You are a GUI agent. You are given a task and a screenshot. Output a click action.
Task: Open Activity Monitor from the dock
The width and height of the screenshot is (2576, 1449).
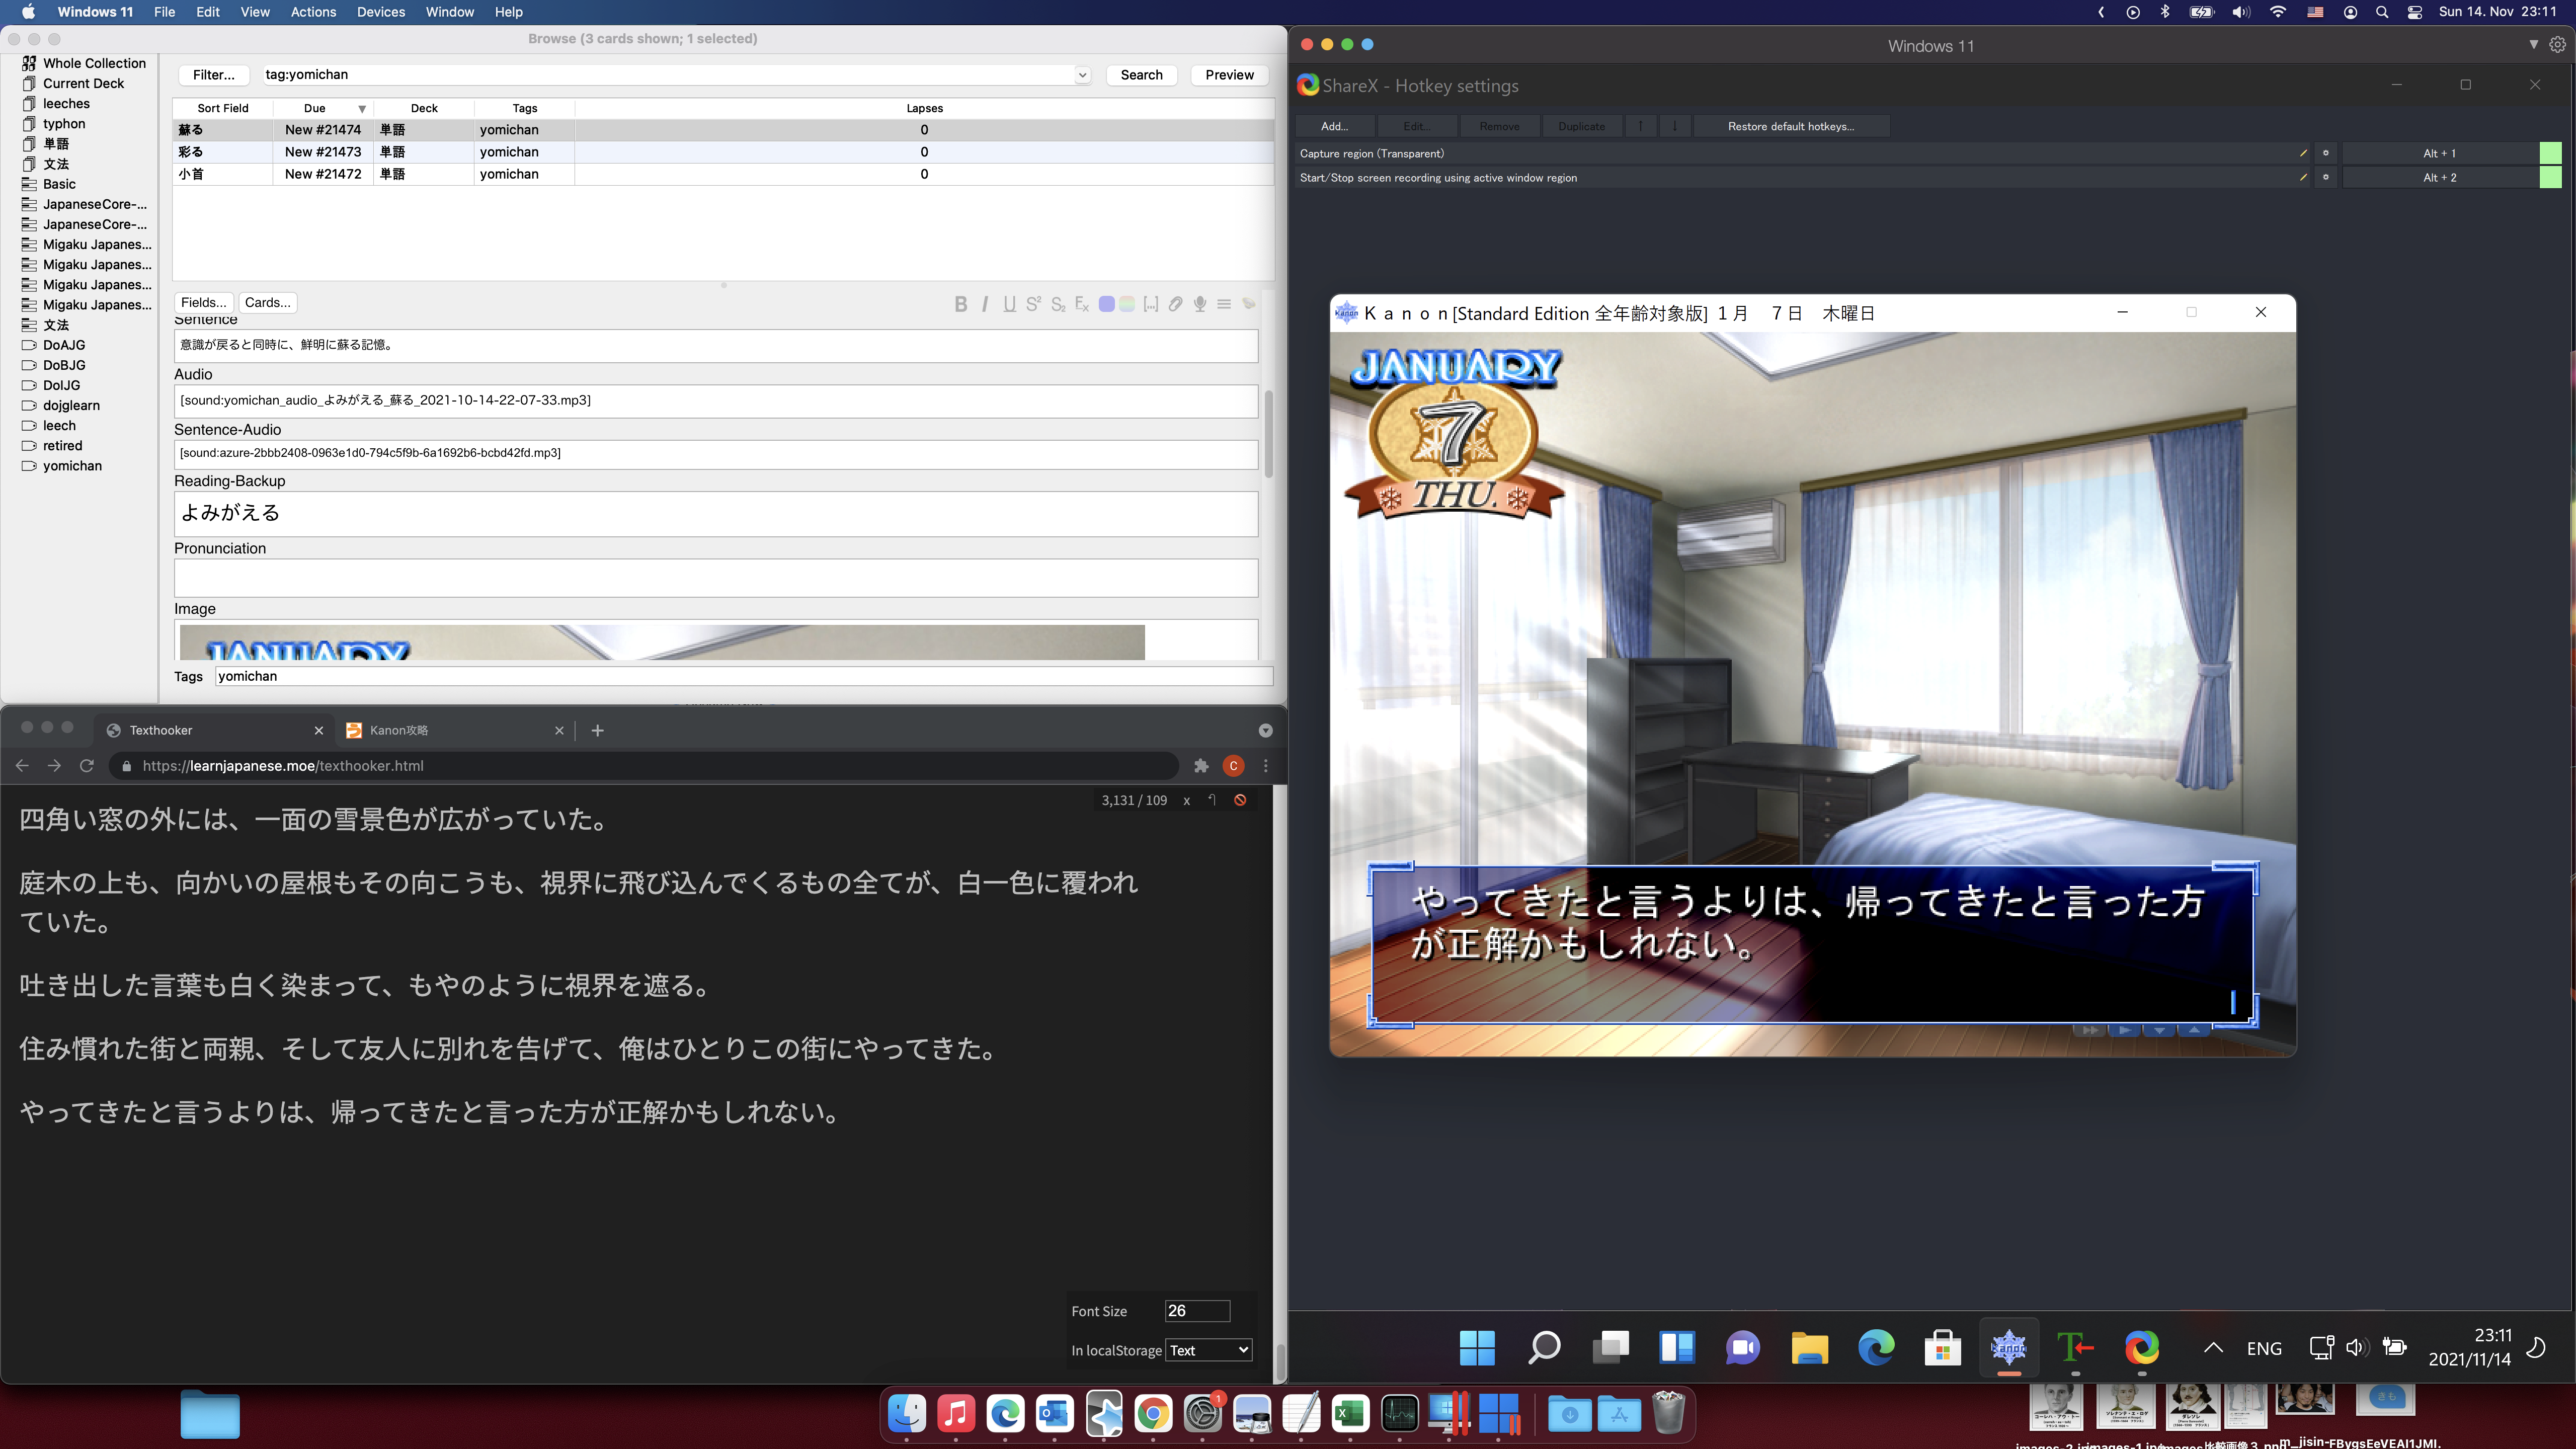click(x=1399, y=1414)
